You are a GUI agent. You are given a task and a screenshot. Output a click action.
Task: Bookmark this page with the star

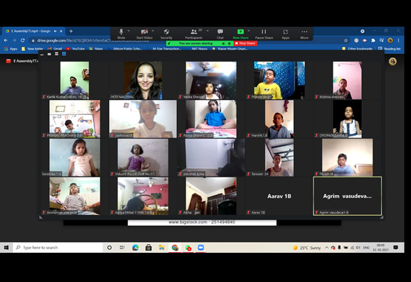[346, 41]
